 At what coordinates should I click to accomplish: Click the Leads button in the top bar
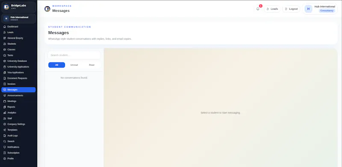tap(272, 9)
